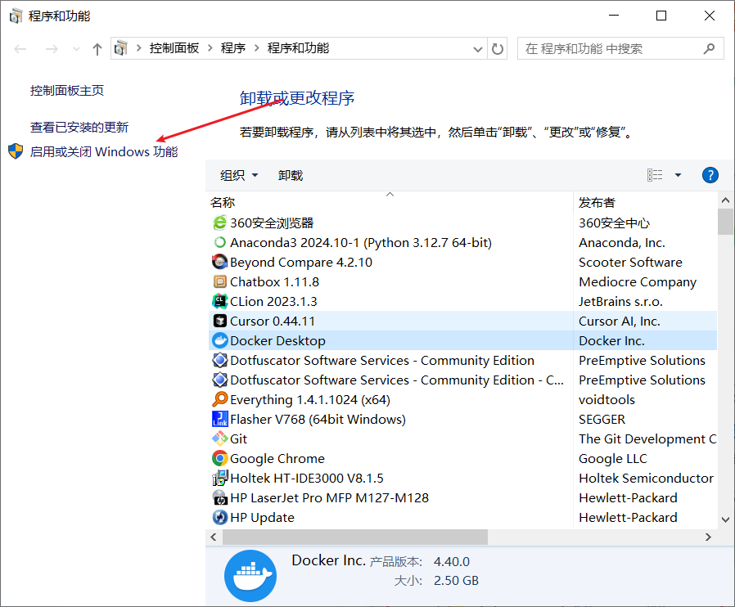
Task: Click the title bar 程序和功能 window icon
Action: pyautogui.click(x=16, y=16)
